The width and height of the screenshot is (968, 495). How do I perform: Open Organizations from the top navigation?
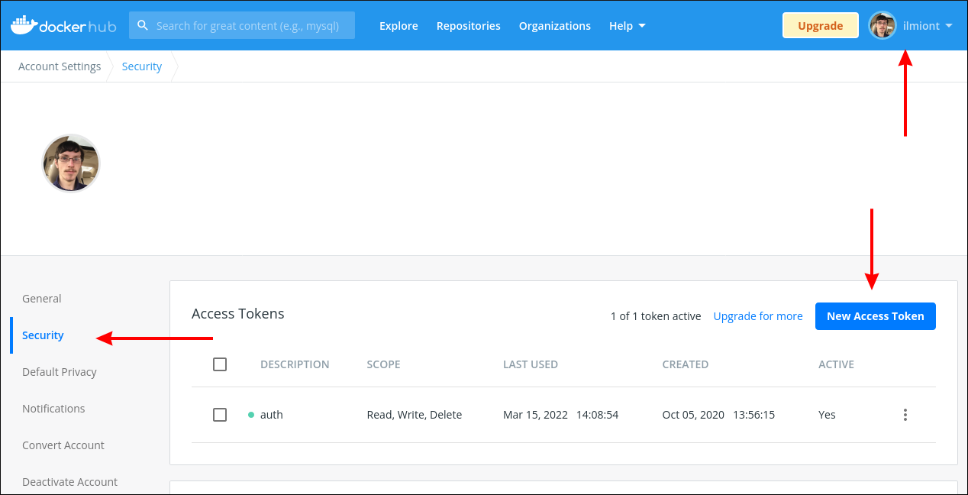point(555,25)
